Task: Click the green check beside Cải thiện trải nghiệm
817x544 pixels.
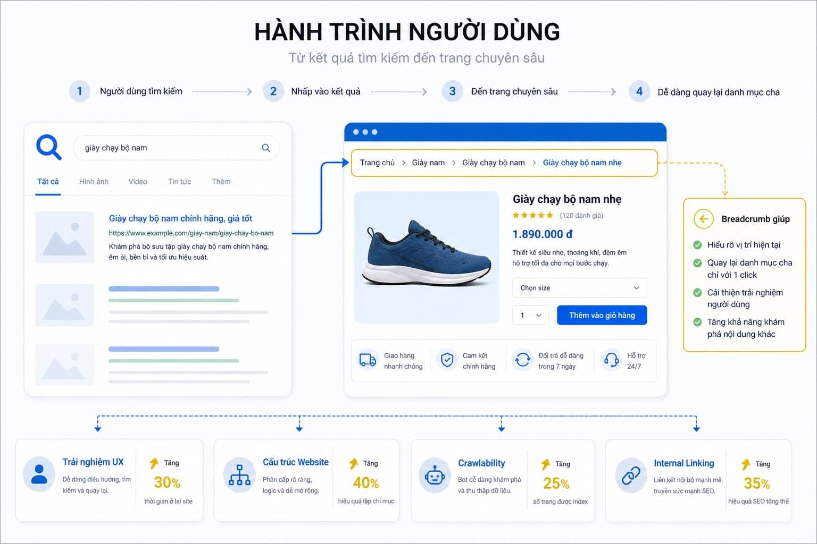Action: point(697,293)
